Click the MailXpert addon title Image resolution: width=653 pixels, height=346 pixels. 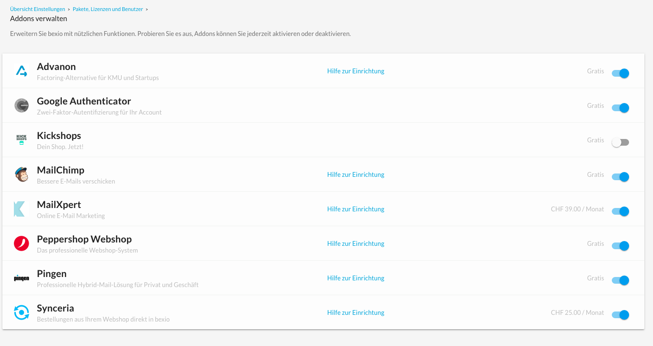click(x=59, y=205)
